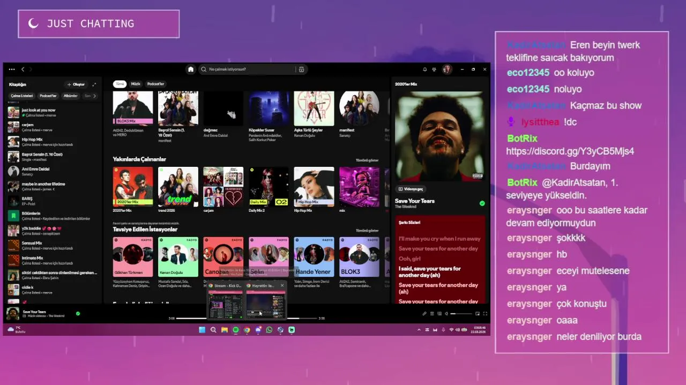686x385 pixels.
Task: Open 'Bölümlerin' saved episodes item
Action: coord(53,215)
